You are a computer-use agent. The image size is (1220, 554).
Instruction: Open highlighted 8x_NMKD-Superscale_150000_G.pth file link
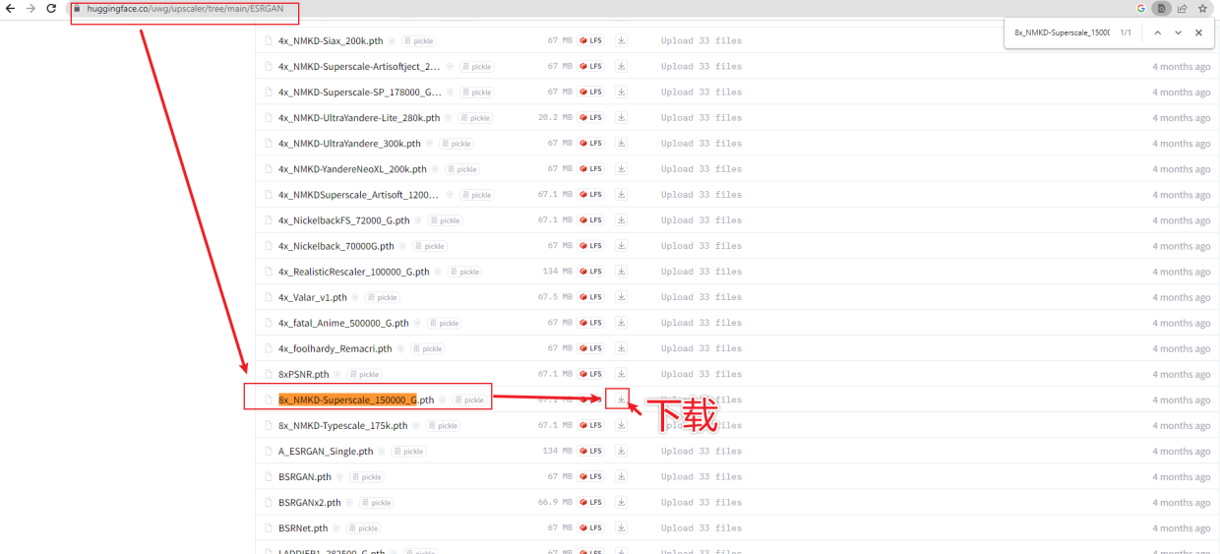(356, 400)
